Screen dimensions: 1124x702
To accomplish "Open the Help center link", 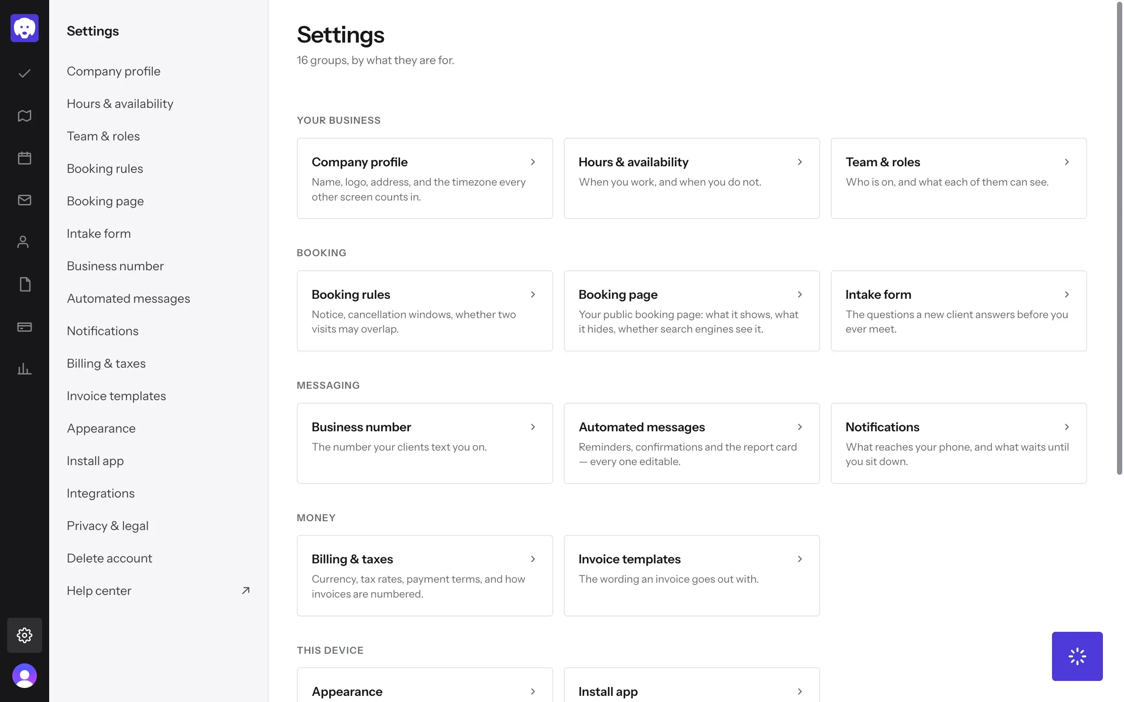I will point(159,591).
